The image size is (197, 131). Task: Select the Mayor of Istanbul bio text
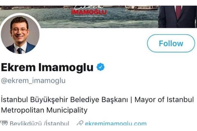tap(164, 100)
